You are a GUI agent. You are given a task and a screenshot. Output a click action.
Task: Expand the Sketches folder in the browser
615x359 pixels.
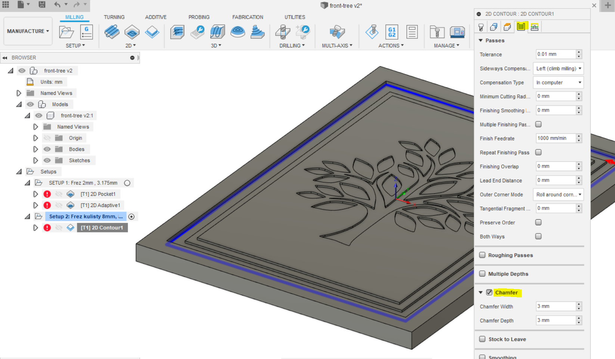click(x=35, y=160)
